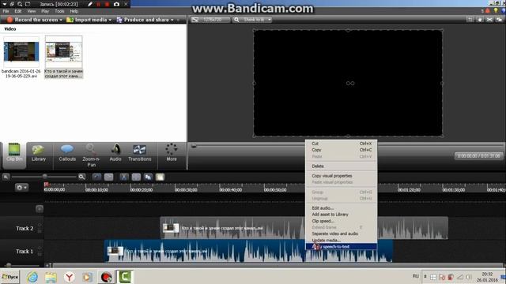The height and width of the screenshot is (284, 506).
Task: Click Bandicam pencil draw icon
Action: coord(90,4)
